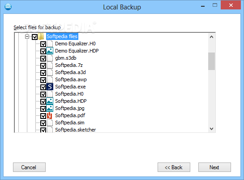Proceed with the Next button
Image resolution: width=244 pixels, height=180 pixels.
pos(214,167)
